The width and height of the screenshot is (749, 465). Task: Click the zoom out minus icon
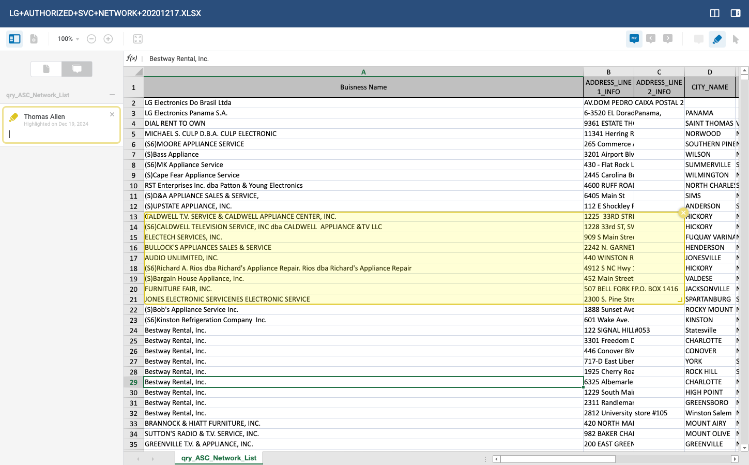(x=91, y=39)
